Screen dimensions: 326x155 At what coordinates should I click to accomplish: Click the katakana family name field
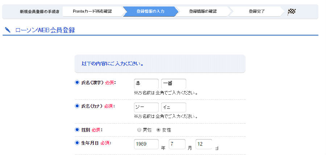146,107
